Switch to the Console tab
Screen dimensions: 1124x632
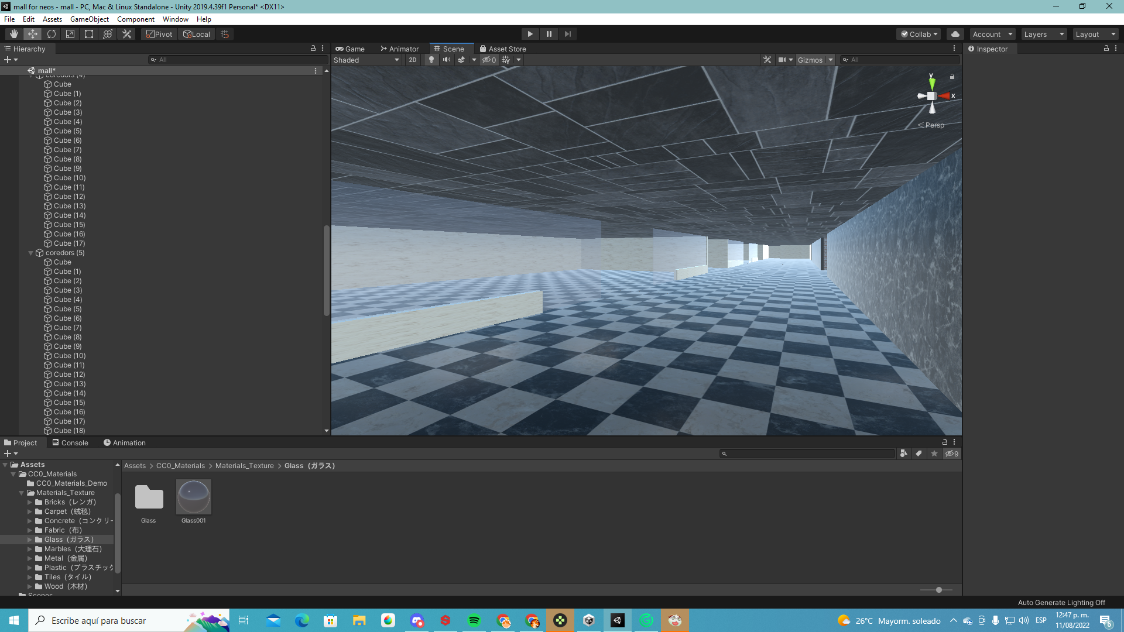tap(70, 443)
